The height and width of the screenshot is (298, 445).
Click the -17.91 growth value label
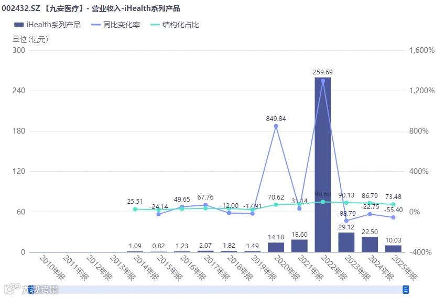point(252,206)
